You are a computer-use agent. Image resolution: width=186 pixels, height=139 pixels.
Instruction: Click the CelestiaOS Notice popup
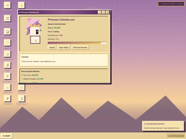(163, 126)
